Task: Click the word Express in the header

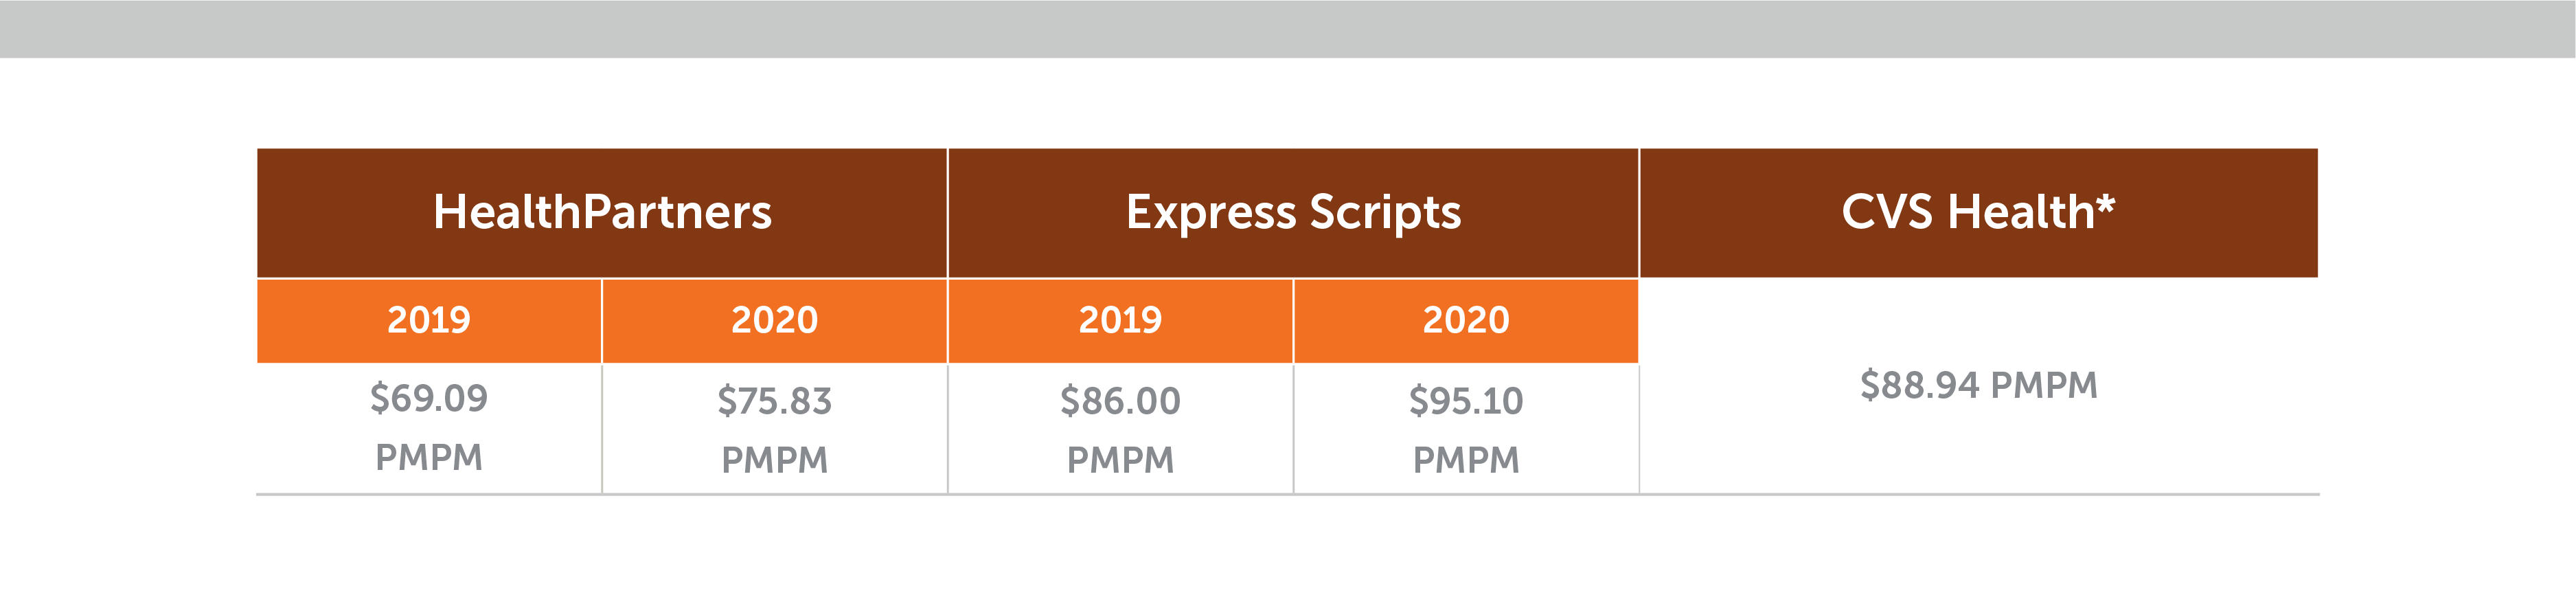Action: (x=1210, y=212)
